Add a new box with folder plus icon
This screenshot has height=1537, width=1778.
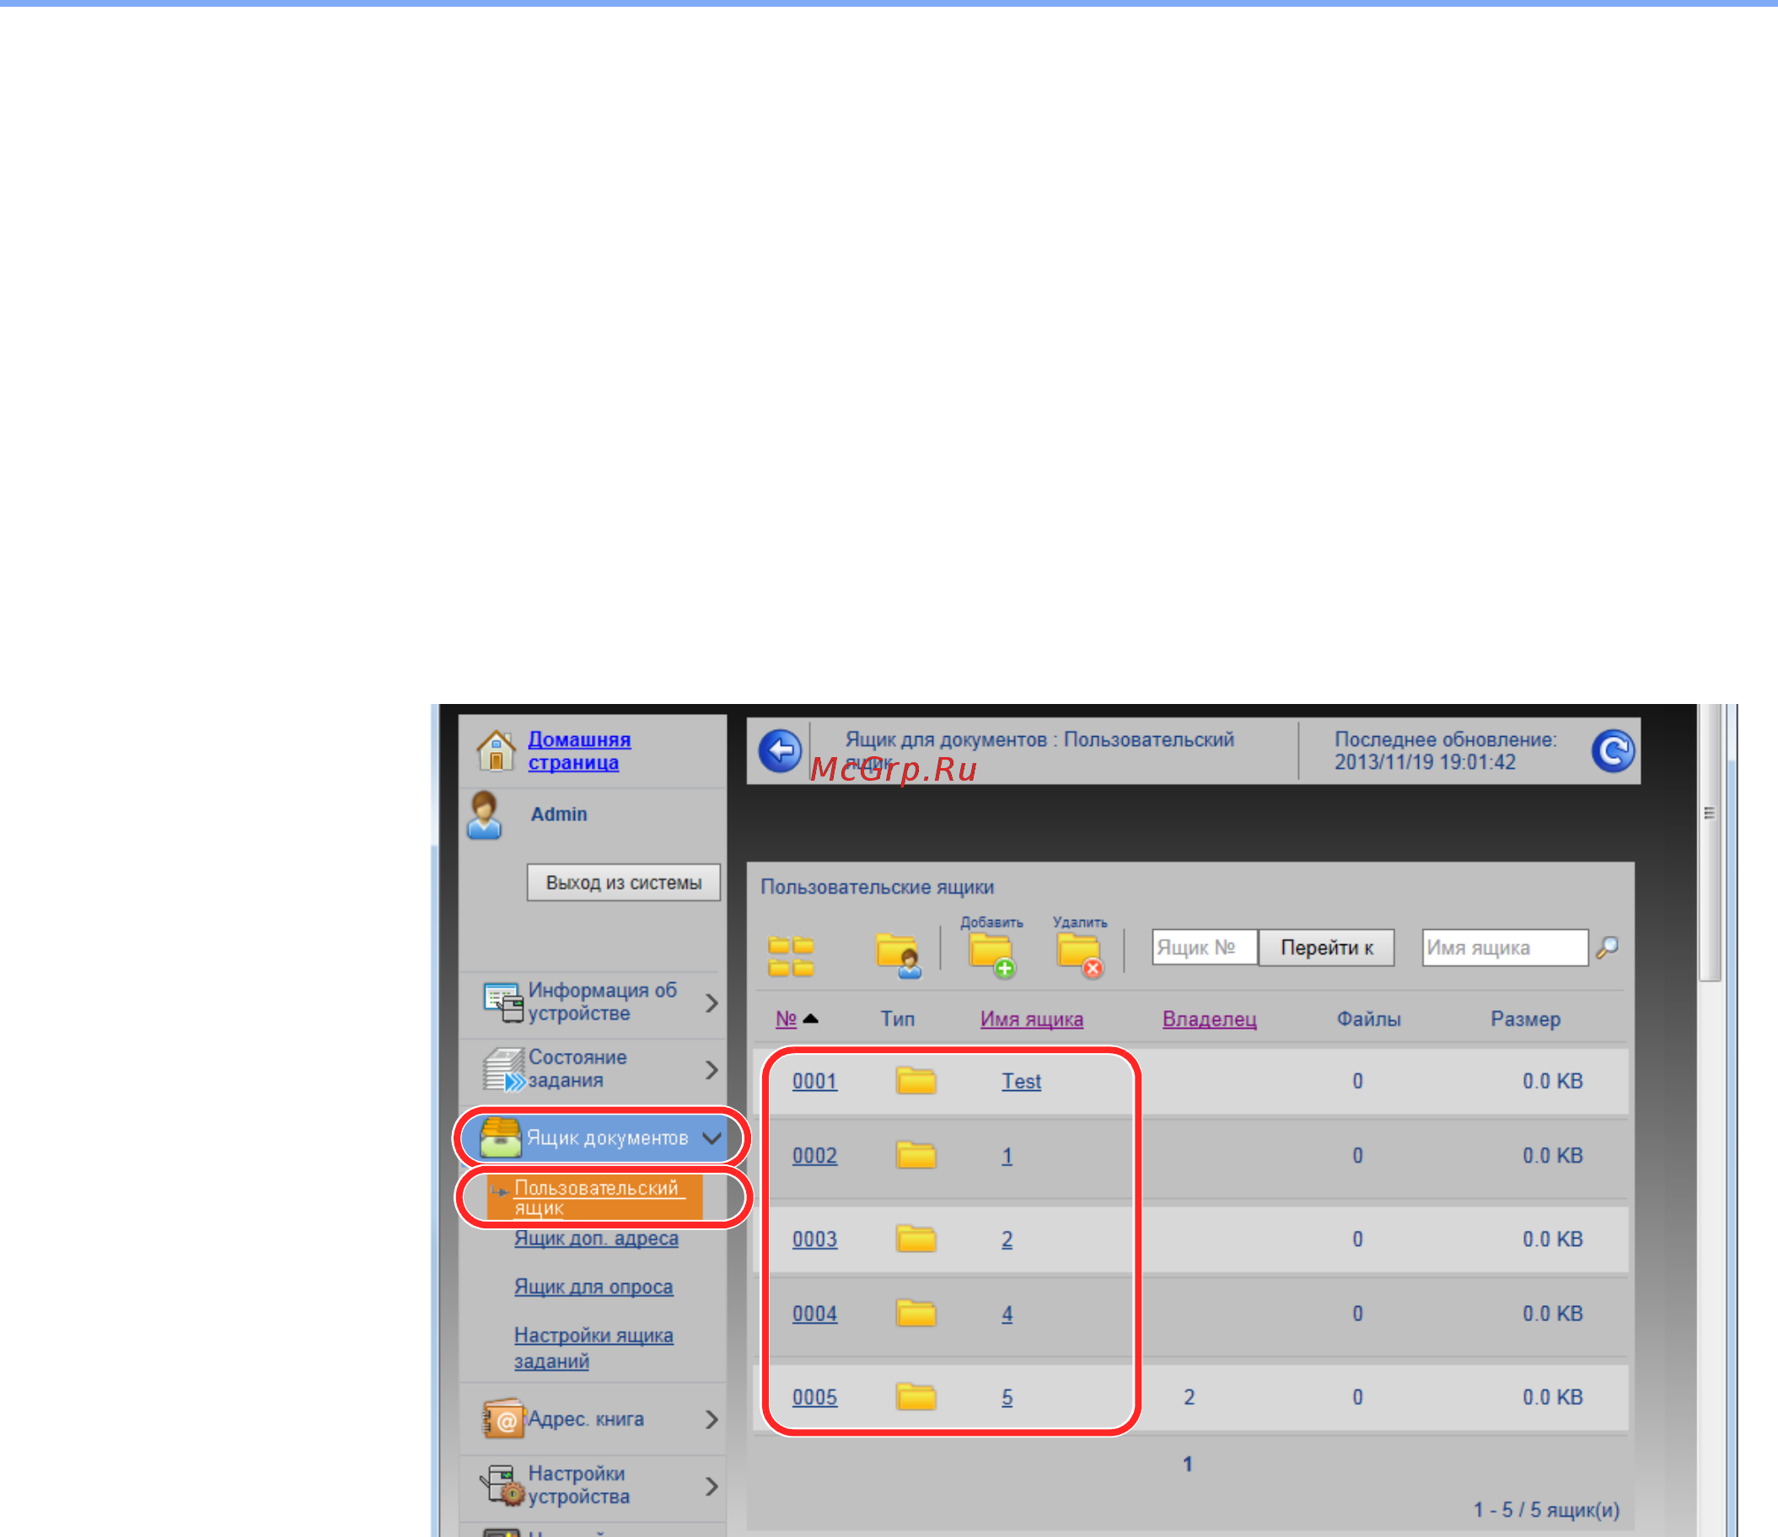(x=992, y=956)
